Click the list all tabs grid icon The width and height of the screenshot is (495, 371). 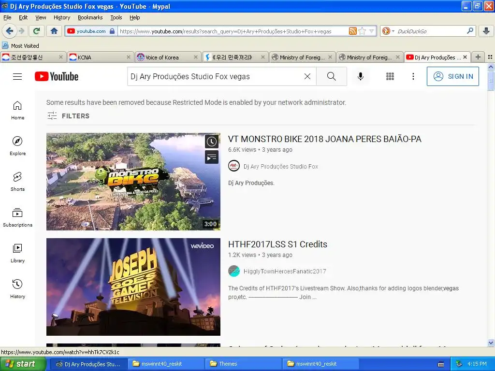[490, 57]
